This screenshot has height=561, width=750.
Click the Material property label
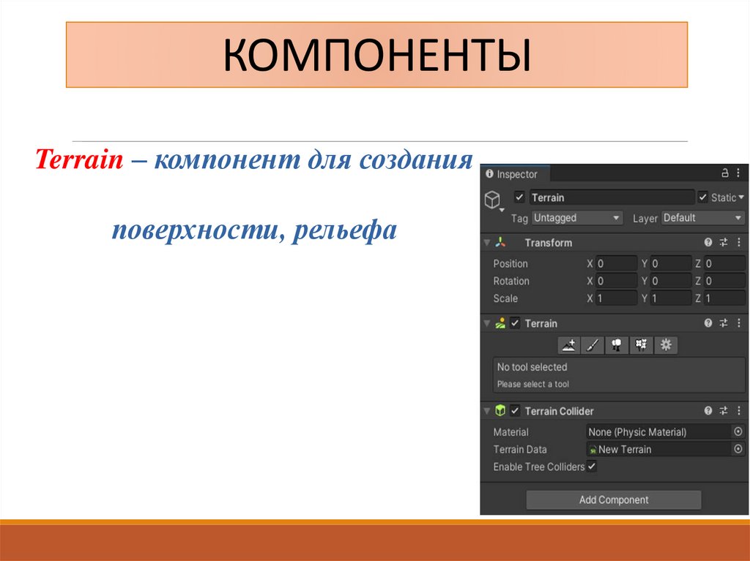click(510, 432)
